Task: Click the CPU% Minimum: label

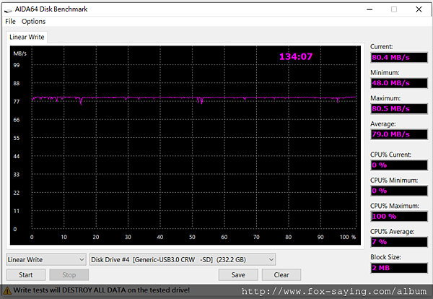Action: [394, 180]
